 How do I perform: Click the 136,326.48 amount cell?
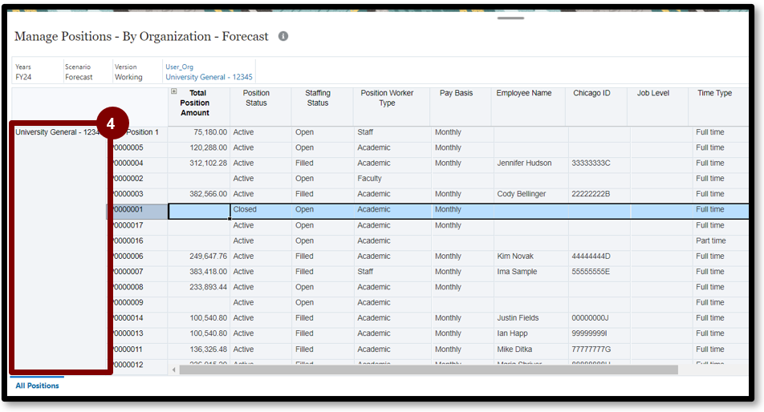point(199,349)
